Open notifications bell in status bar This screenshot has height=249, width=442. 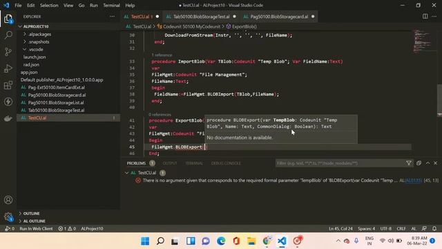pyautogui.click(x=434, y=228)
